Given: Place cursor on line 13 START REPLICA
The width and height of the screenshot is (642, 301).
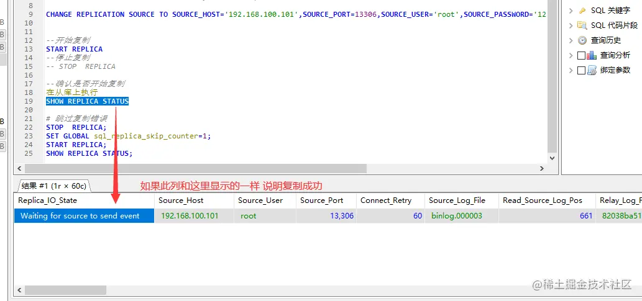Looking at the screenshot, I should 74,49.
